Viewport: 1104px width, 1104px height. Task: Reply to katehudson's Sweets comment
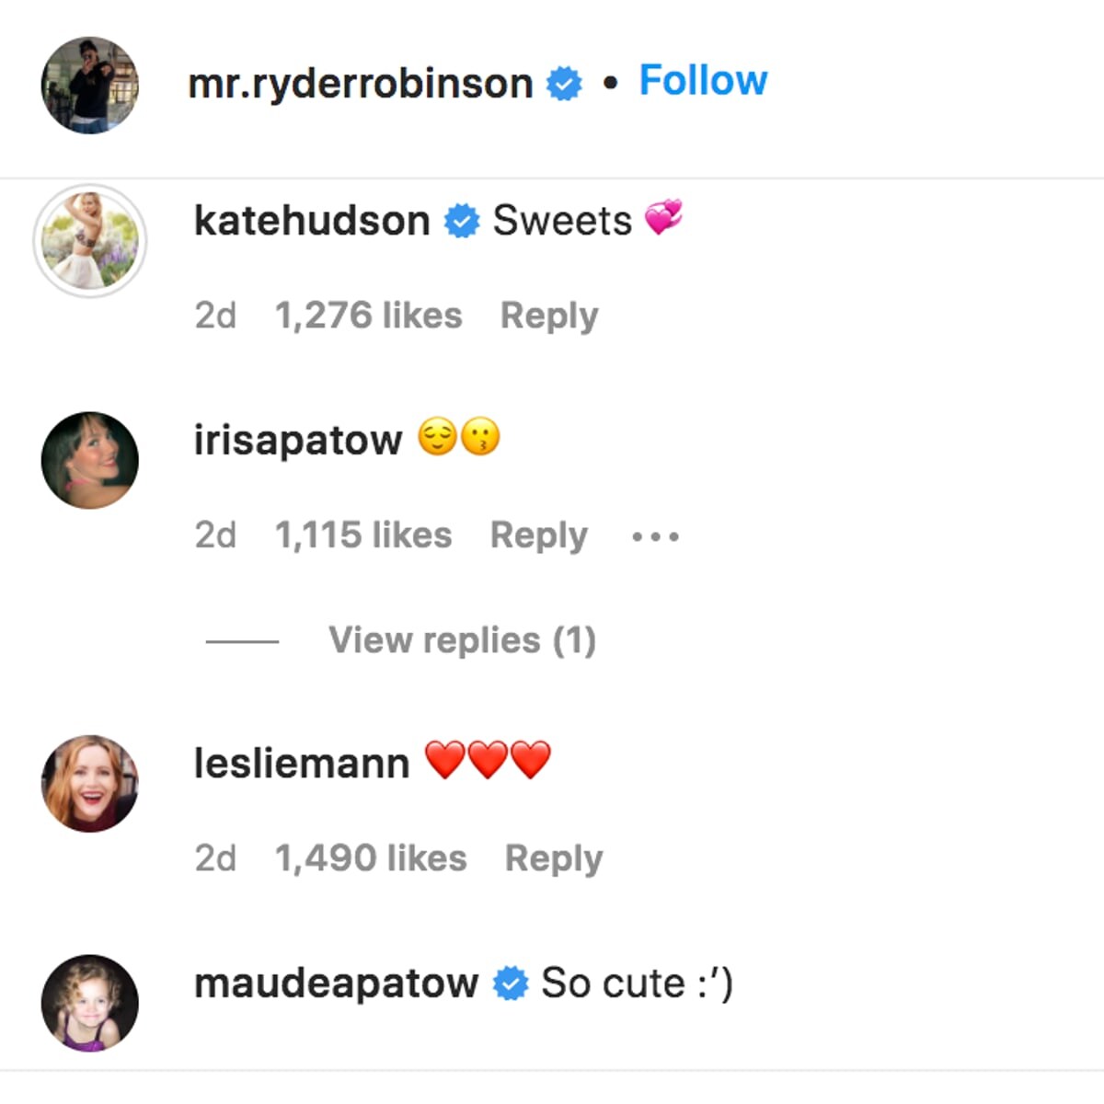[549, 316]
